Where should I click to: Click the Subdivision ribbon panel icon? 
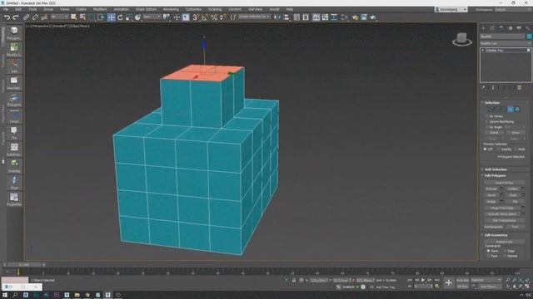point(14,149)
